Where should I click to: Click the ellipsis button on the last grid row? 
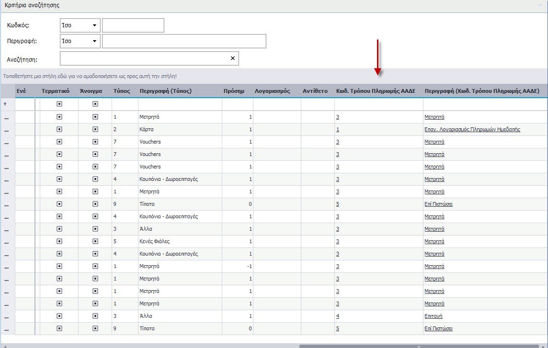pyautogui.click(x=7, y=329)
